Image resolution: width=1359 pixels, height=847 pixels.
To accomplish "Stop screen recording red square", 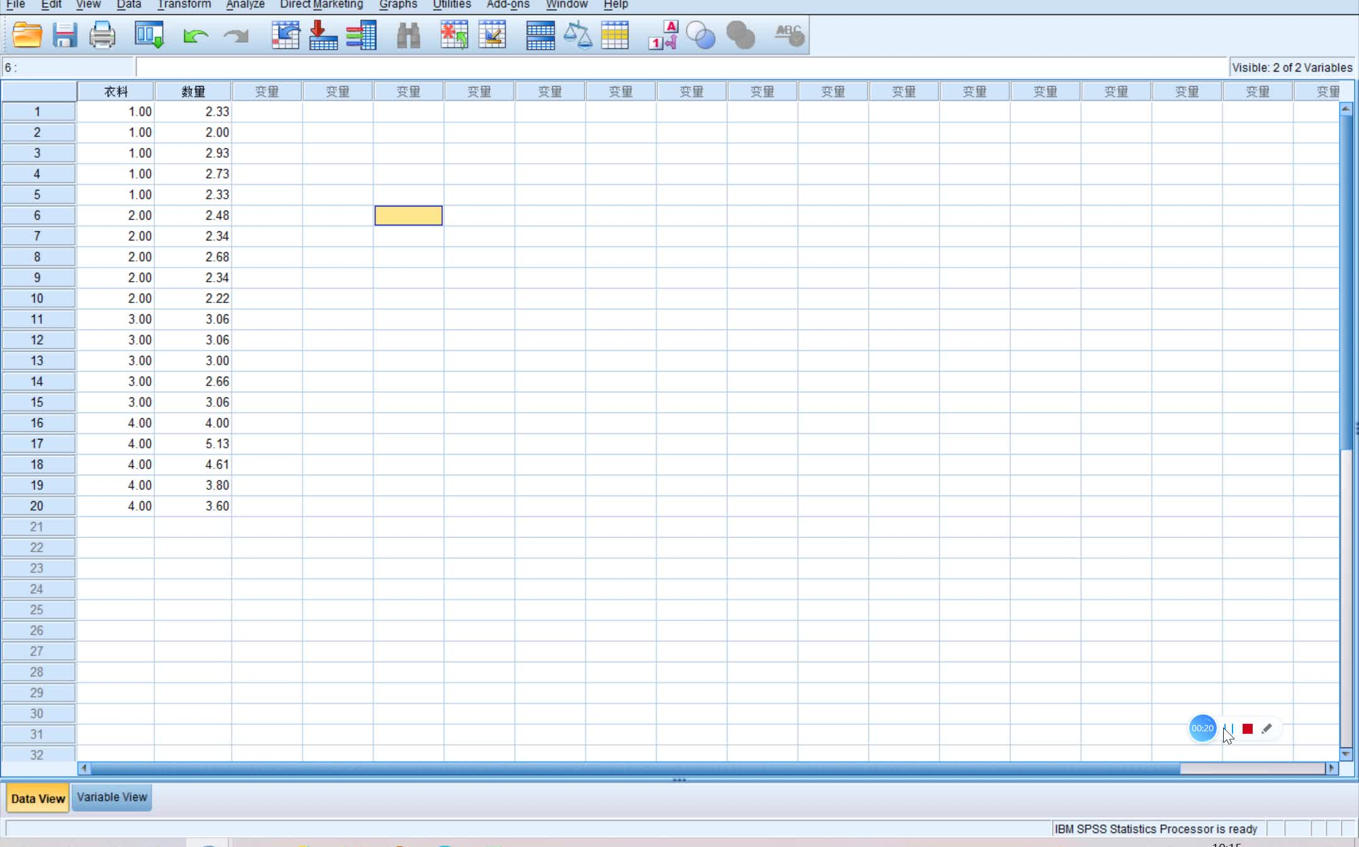I will (1248, 729).
